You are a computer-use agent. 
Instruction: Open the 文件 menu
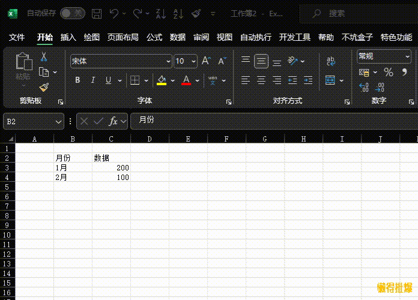(x=17, y=37)
